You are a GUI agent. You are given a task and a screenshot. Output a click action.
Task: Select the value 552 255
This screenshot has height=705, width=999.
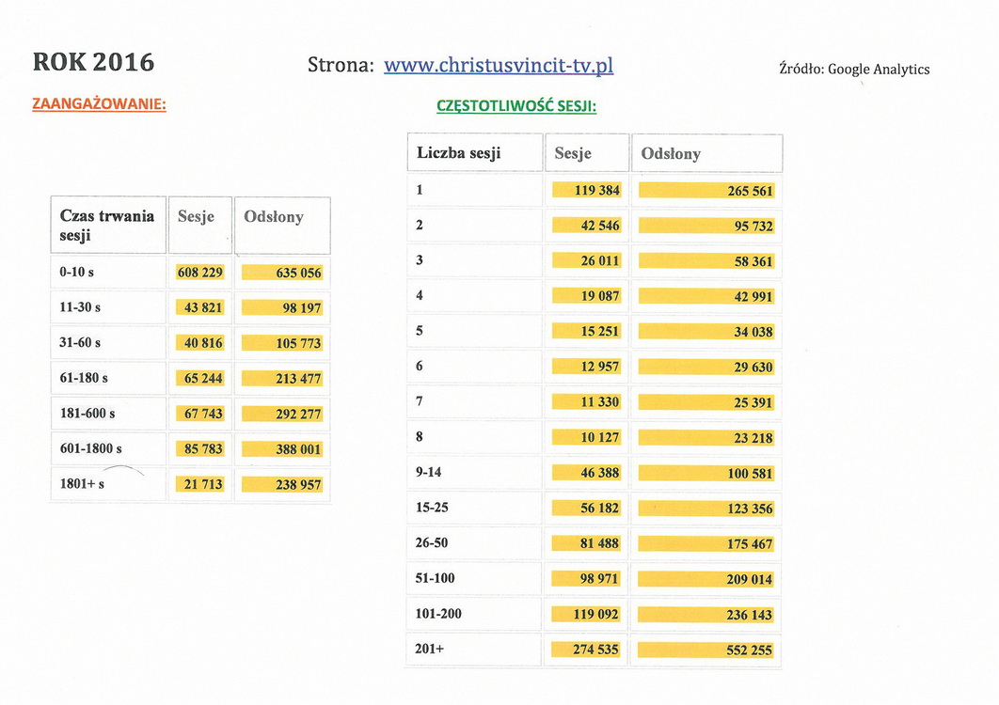(x=750, y=650)
